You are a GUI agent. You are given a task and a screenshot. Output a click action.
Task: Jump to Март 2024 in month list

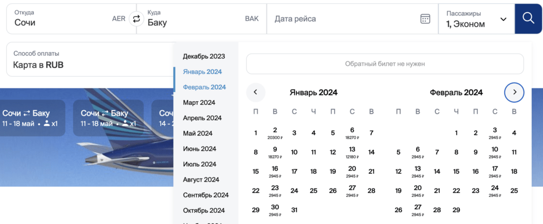coord(199,103)
